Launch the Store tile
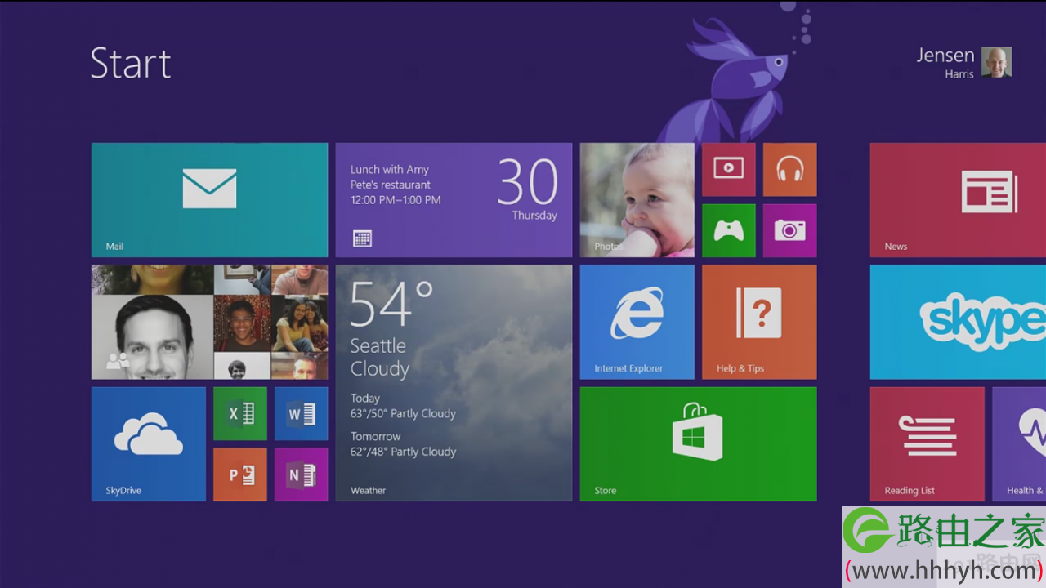 pyautogui.click(x=698, y=443)
